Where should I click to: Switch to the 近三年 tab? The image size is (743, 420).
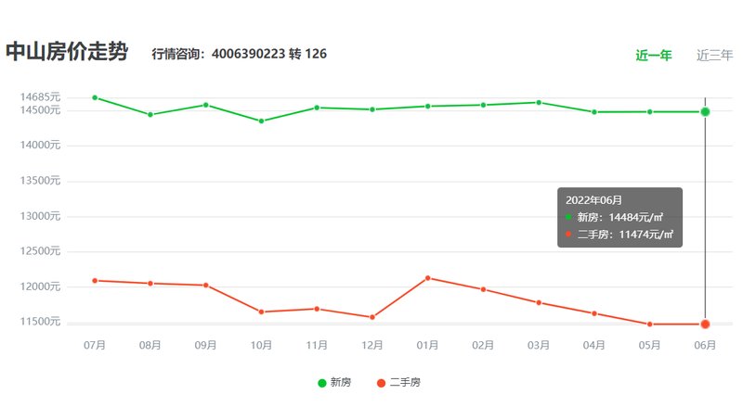click(714, 55)
